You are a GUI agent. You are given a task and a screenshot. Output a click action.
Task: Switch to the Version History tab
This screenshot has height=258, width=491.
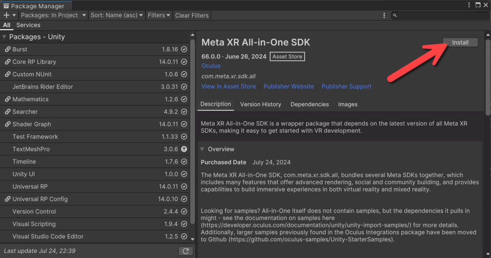point(260,104)
